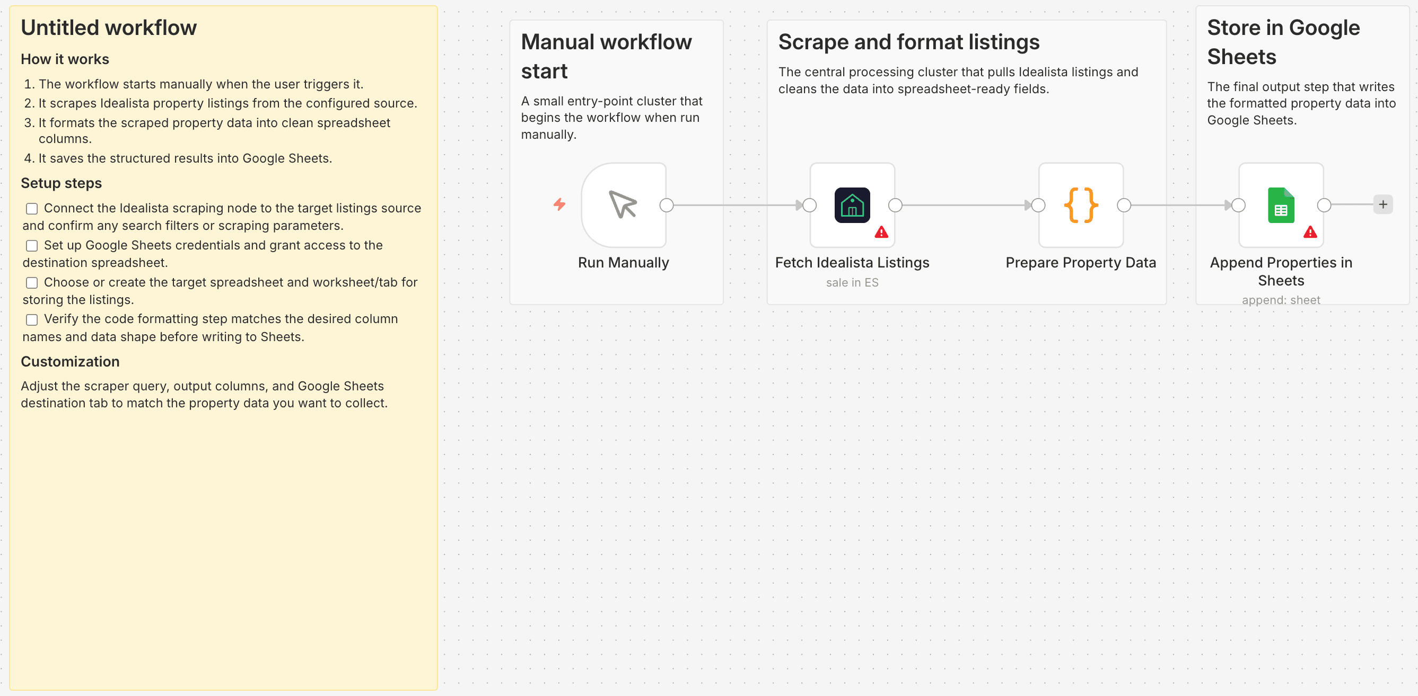The width and height of the screenshot is (1418, 696).
Task: Click the Scrape and format listings heading
Action: [908, 42]
